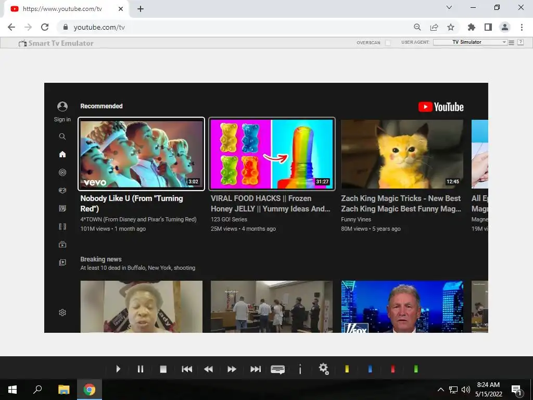Open the woman speaking news video thumbnail

[x=142, y=306]
